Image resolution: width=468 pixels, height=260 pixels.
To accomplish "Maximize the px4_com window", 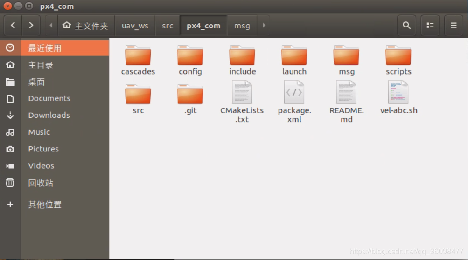I will 28,6.
